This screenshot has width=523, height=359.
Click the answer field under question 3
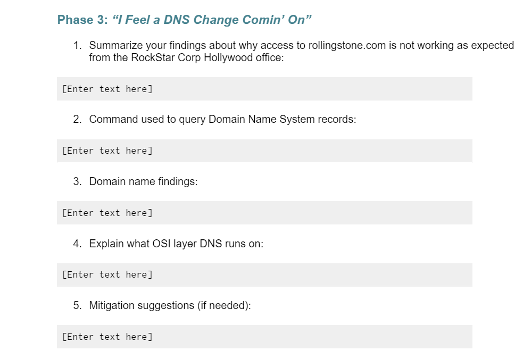(264, 213)
